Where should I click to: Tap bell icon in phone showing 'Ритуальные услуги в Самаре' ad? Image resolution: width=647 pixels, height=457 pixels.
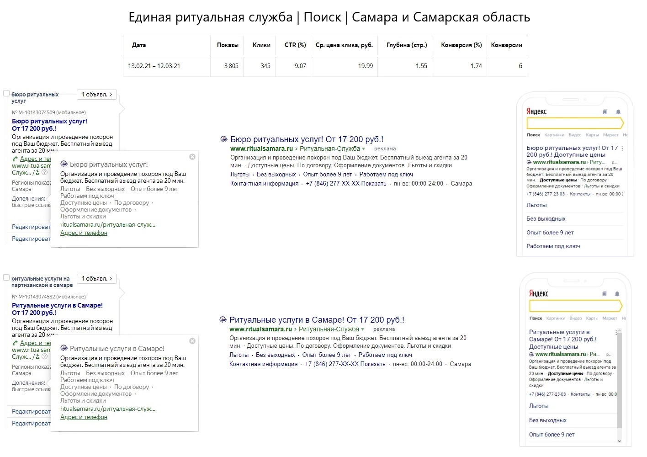617,294
